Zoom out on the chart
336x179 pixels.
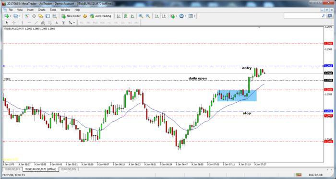pyautogui.click(x=148, y=16)
